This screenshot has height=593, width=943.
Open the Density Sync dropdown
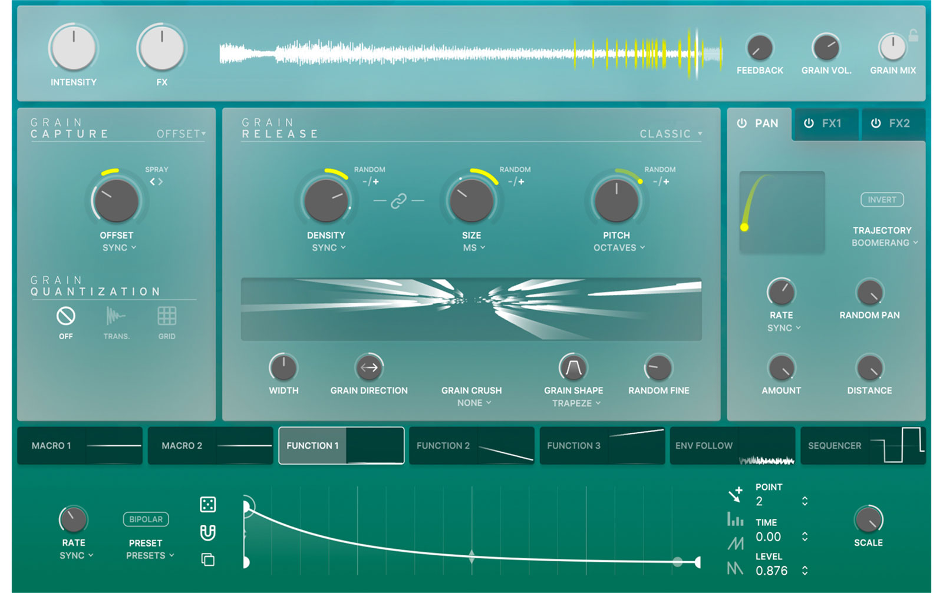[328, 248]
